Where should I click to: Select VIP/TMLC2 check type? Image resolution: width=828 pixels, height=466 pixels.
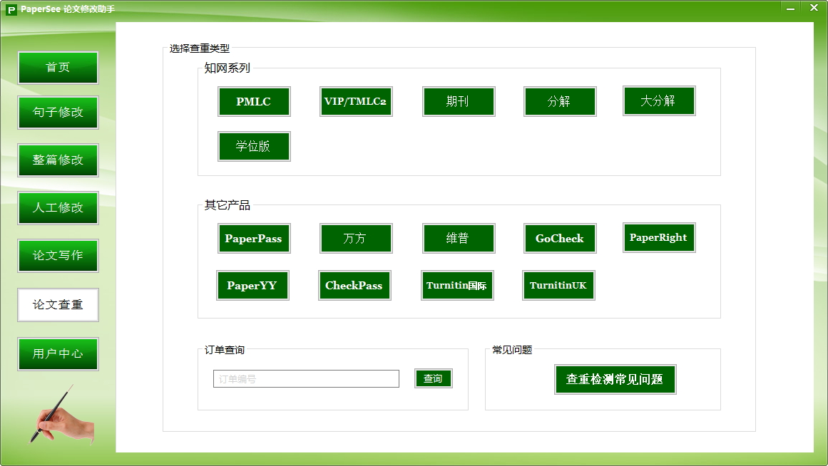point(356,101)
